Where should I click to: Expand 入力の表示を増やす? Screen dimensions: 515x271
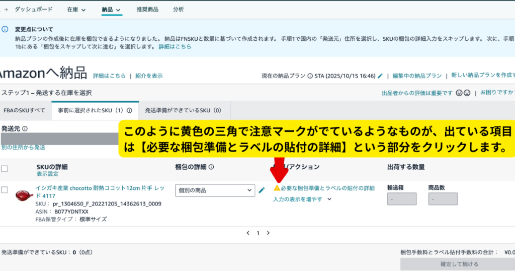(x=302, y=199)
